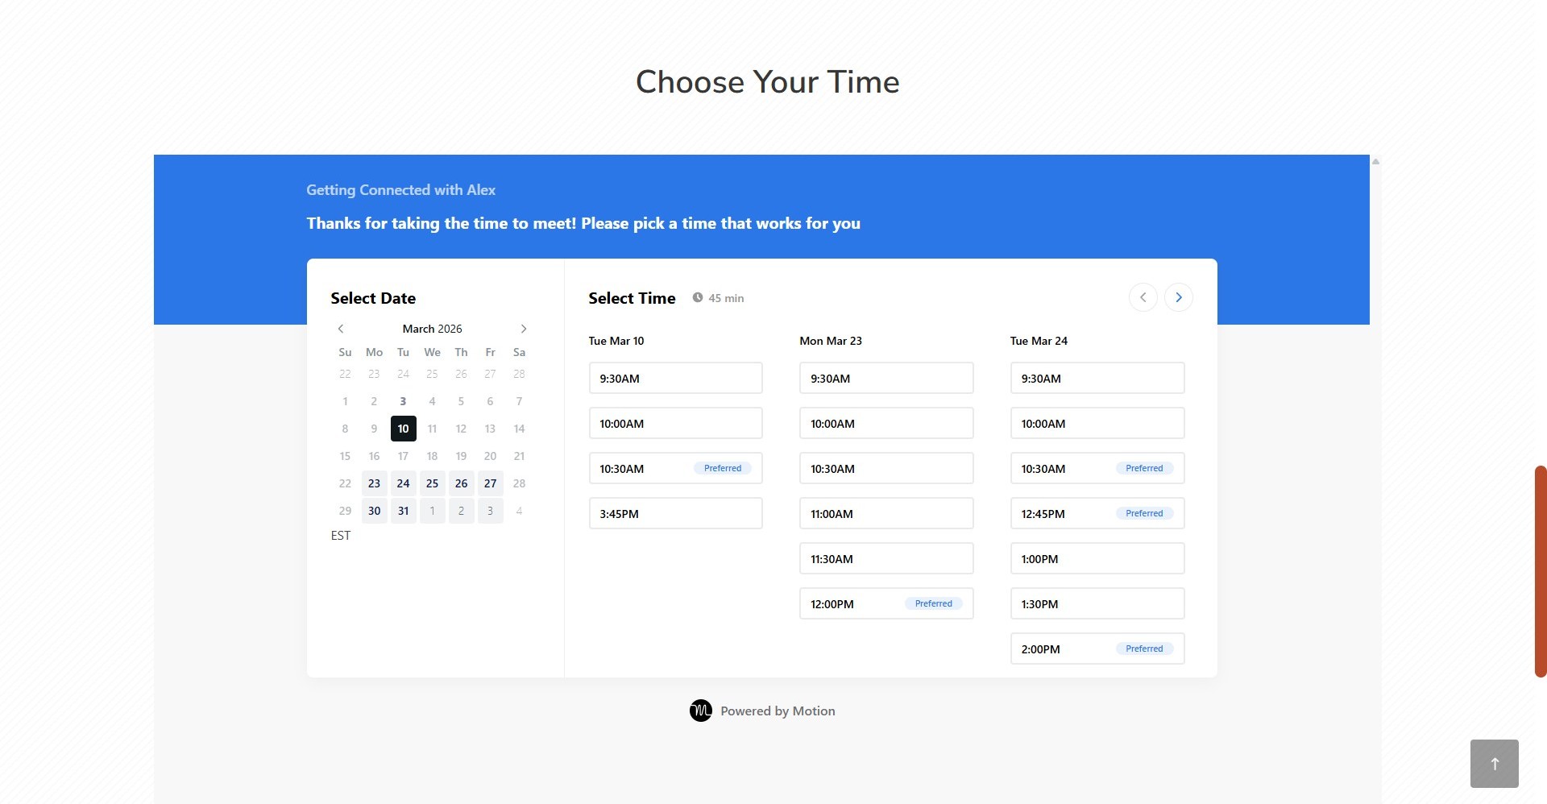Click the clock duration icon
This screenshot has width=1547, height=804.
(698, 297)
